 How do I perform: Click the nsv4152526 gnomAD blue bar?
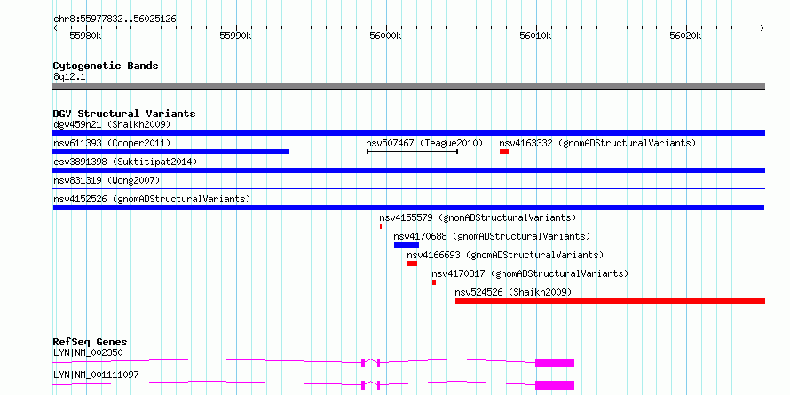click(408, 208)
